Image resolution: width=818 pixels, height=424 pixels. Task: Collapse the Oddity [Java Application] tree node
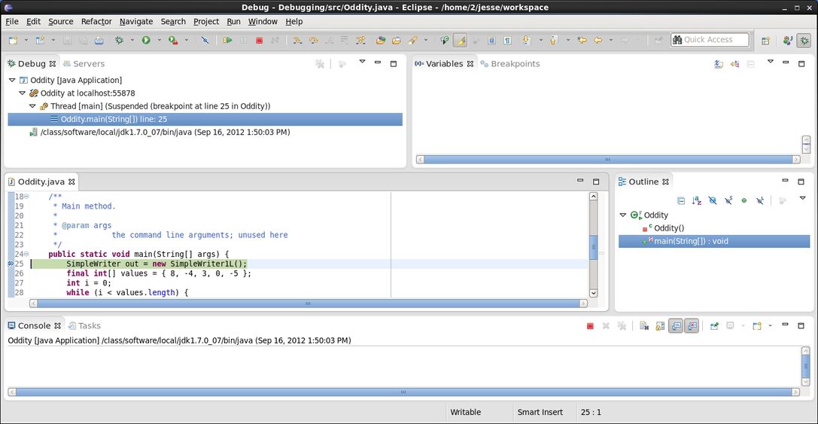pyautogui.click(x=13, y=81)
